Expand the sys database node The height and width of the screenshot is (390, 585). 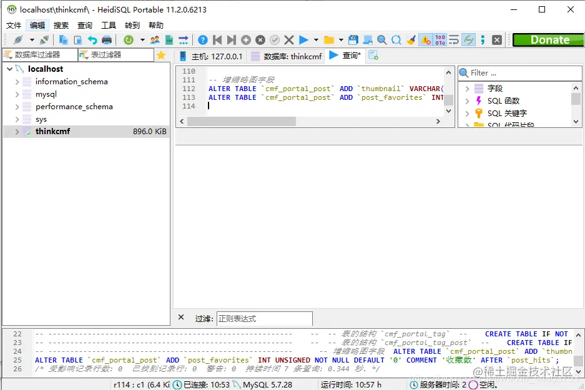pyautogui.click(x=17, y=119)
